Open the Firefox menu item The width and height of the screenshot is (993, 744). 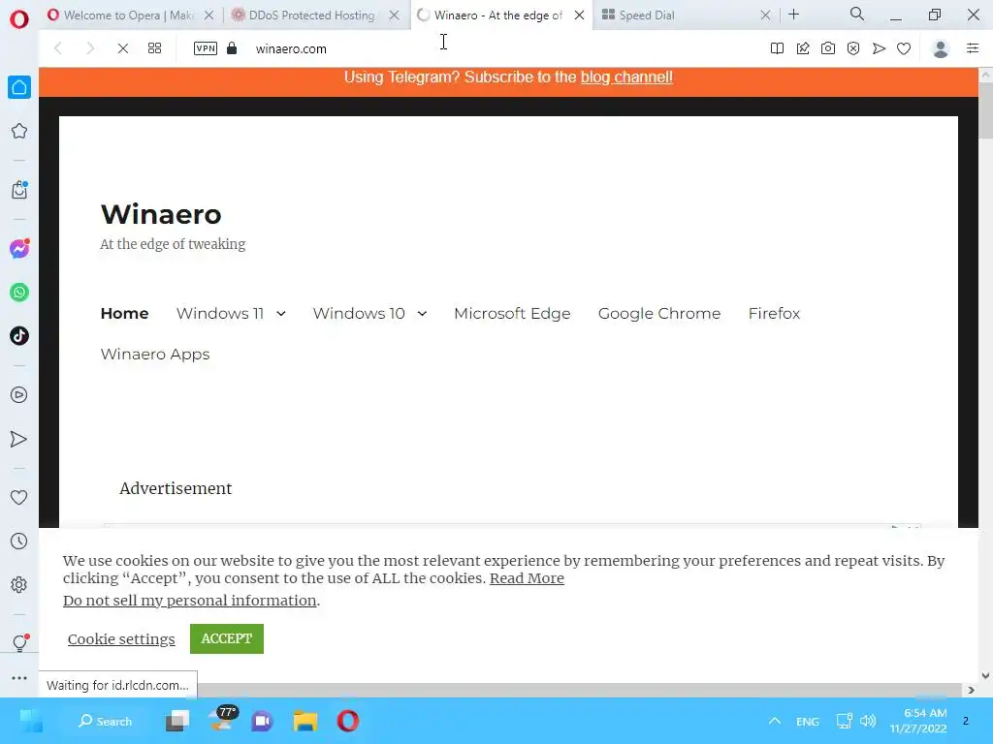coord(774,313)
